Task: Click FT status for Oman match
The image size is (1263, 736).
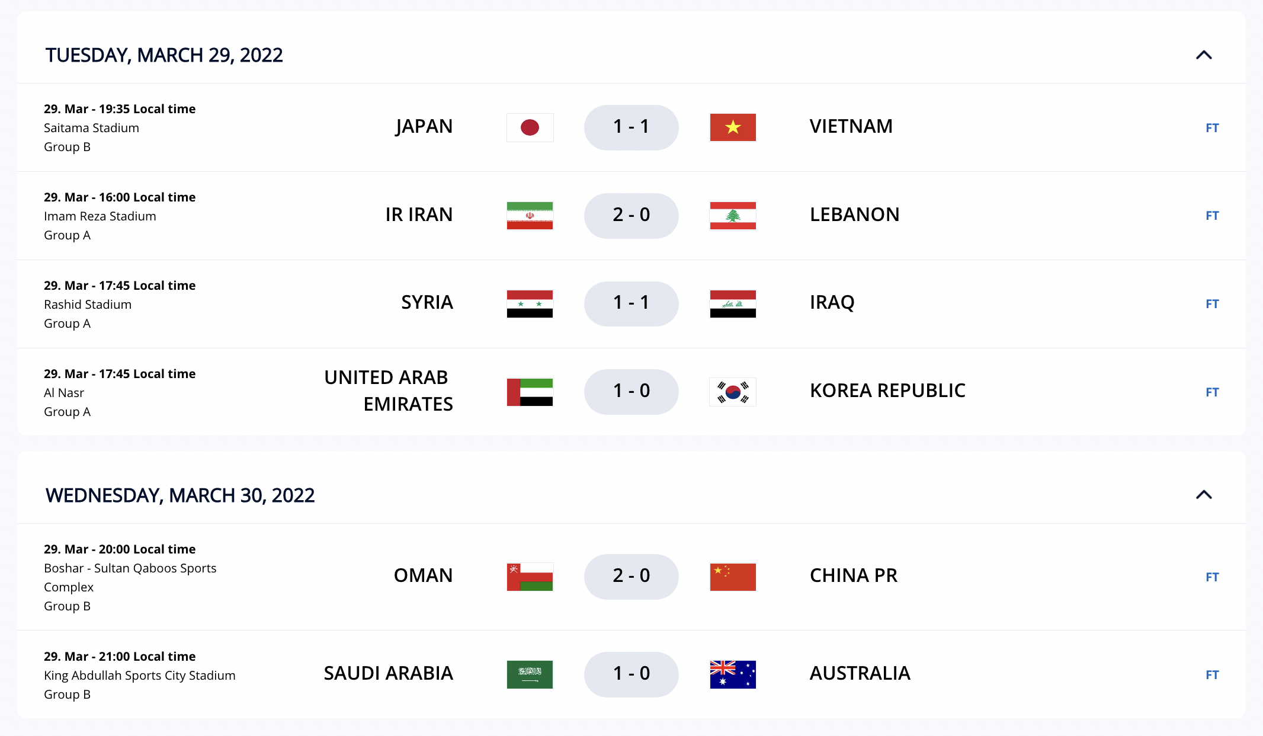Action: click(x=1212, y=577)
